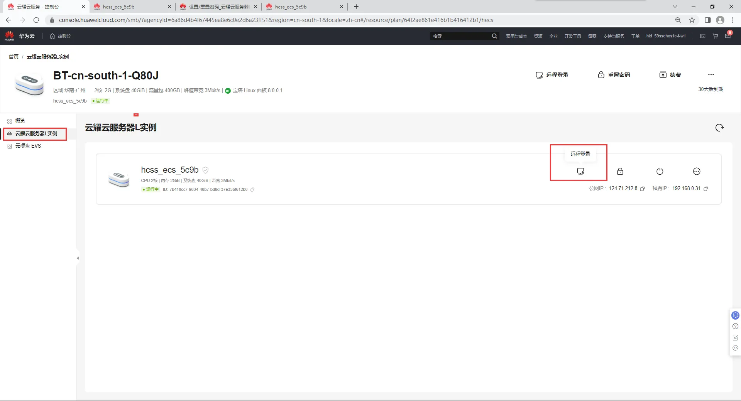This screenshot has width=741, height=401.
Task: Open the 支持与服务 menu
Action: (614, 36)
